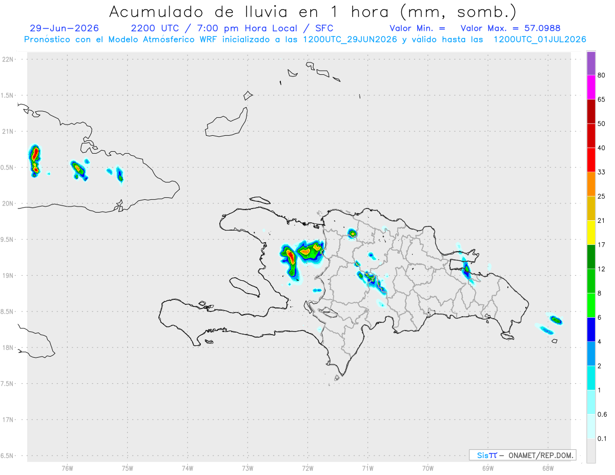Select the legend value '0.6'

[x=602, y=414]
